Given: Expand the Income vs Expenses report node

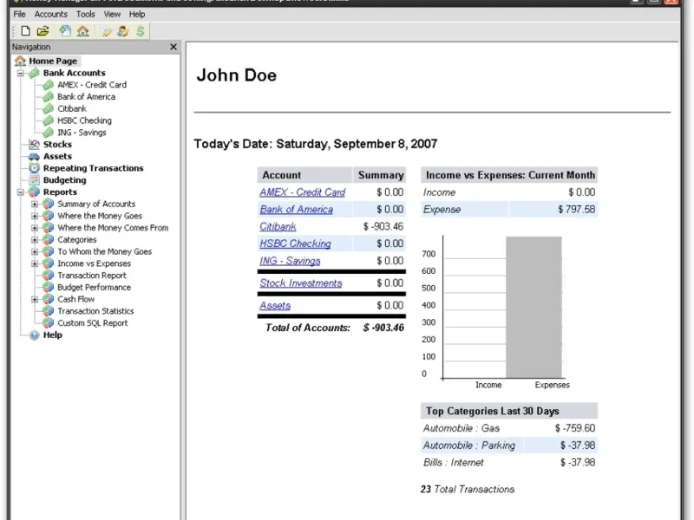Looking at the screenshot, I should (35, 264).
